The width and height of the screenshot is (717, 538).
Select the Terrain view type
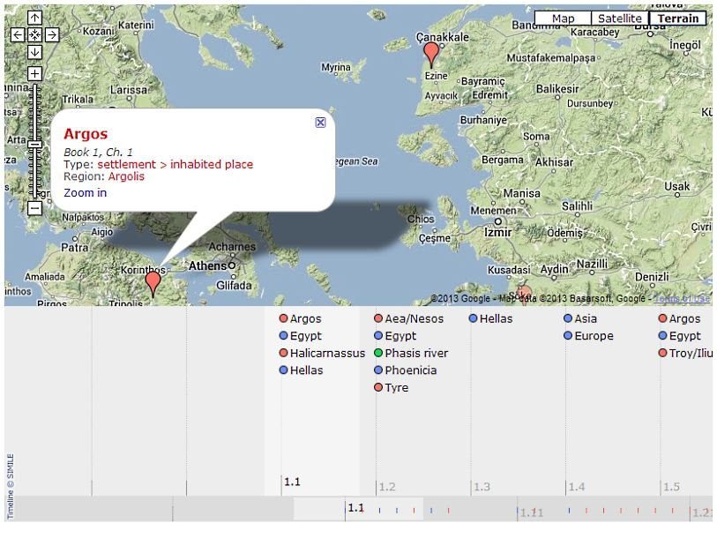(x=677, y=19)
